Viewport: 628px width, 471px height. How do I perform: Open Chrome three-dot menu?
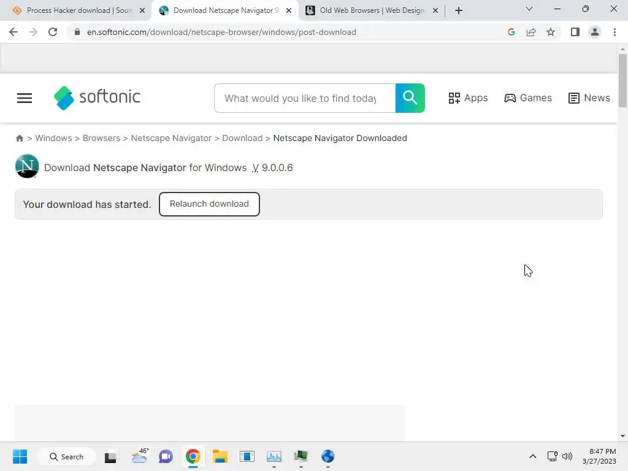(615, 32)
